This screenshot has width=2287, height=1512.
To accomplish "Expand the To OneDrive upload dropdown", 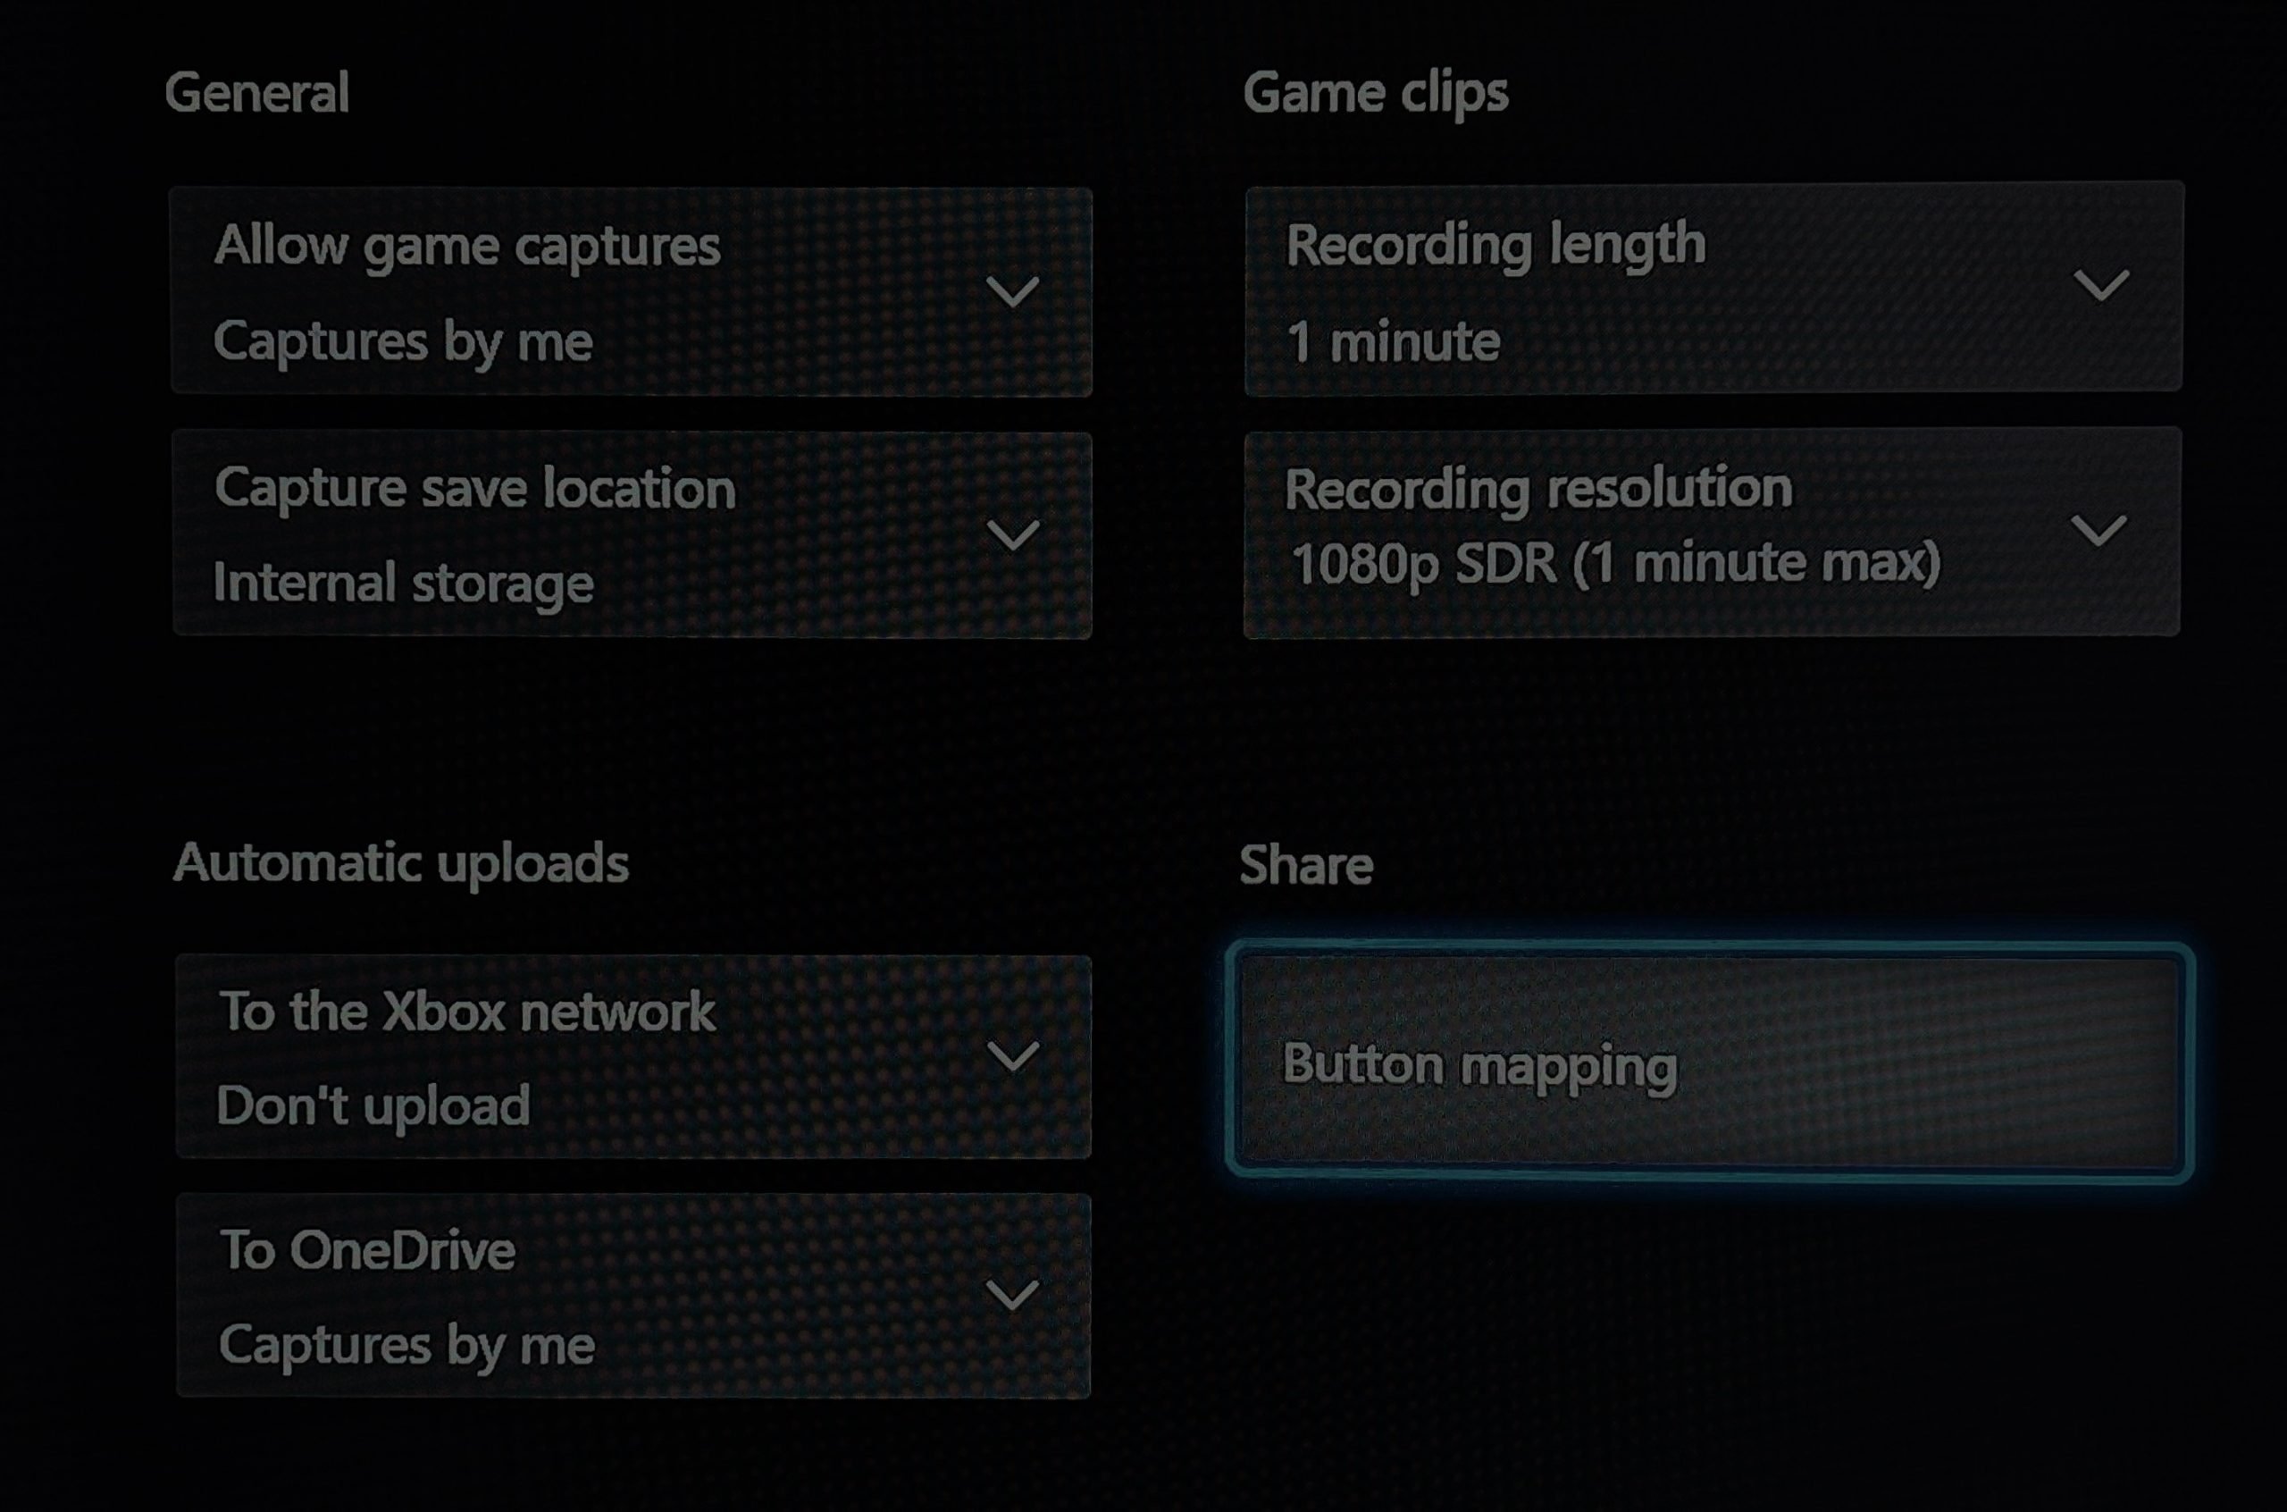I will click(633, 1295).
